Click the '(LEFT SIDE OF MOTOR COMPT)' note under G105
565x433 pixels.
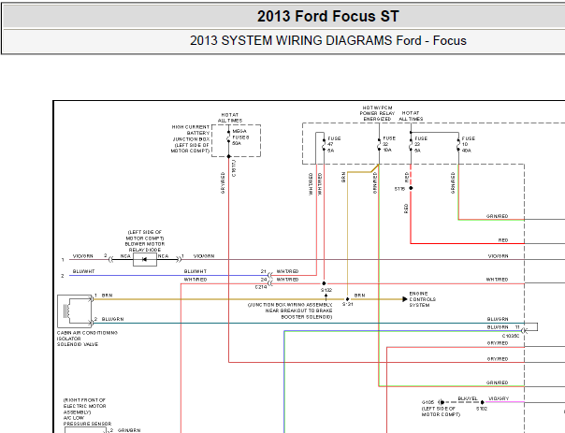441,411
